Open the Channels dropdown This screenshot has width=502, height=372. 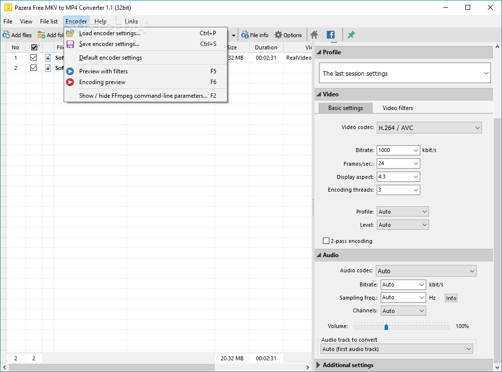click(403, 310)
